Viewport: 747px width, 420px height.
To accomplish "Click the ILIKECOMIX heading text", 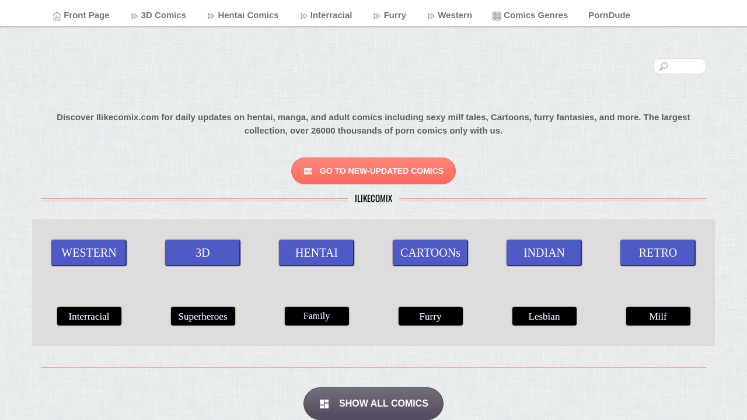I will 373,198.
